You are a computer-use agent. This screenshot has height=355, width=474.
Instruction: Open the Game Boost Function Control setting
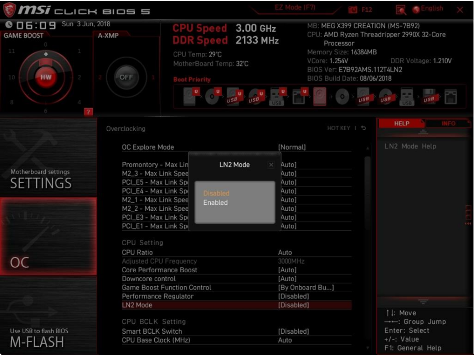237,287
